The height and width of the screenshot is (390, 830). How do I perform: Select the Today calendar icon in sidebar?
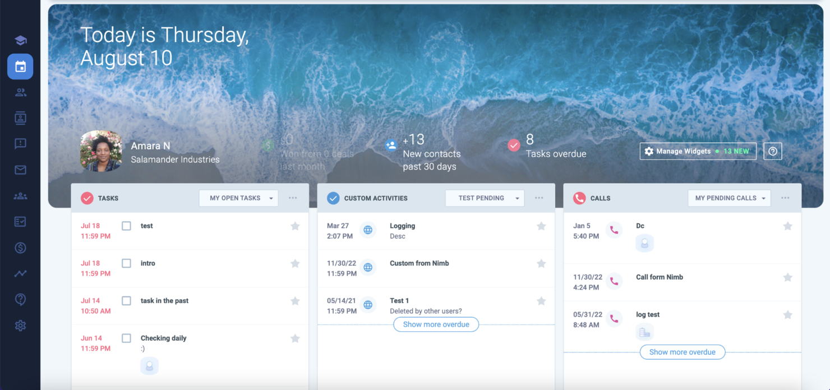20,67
